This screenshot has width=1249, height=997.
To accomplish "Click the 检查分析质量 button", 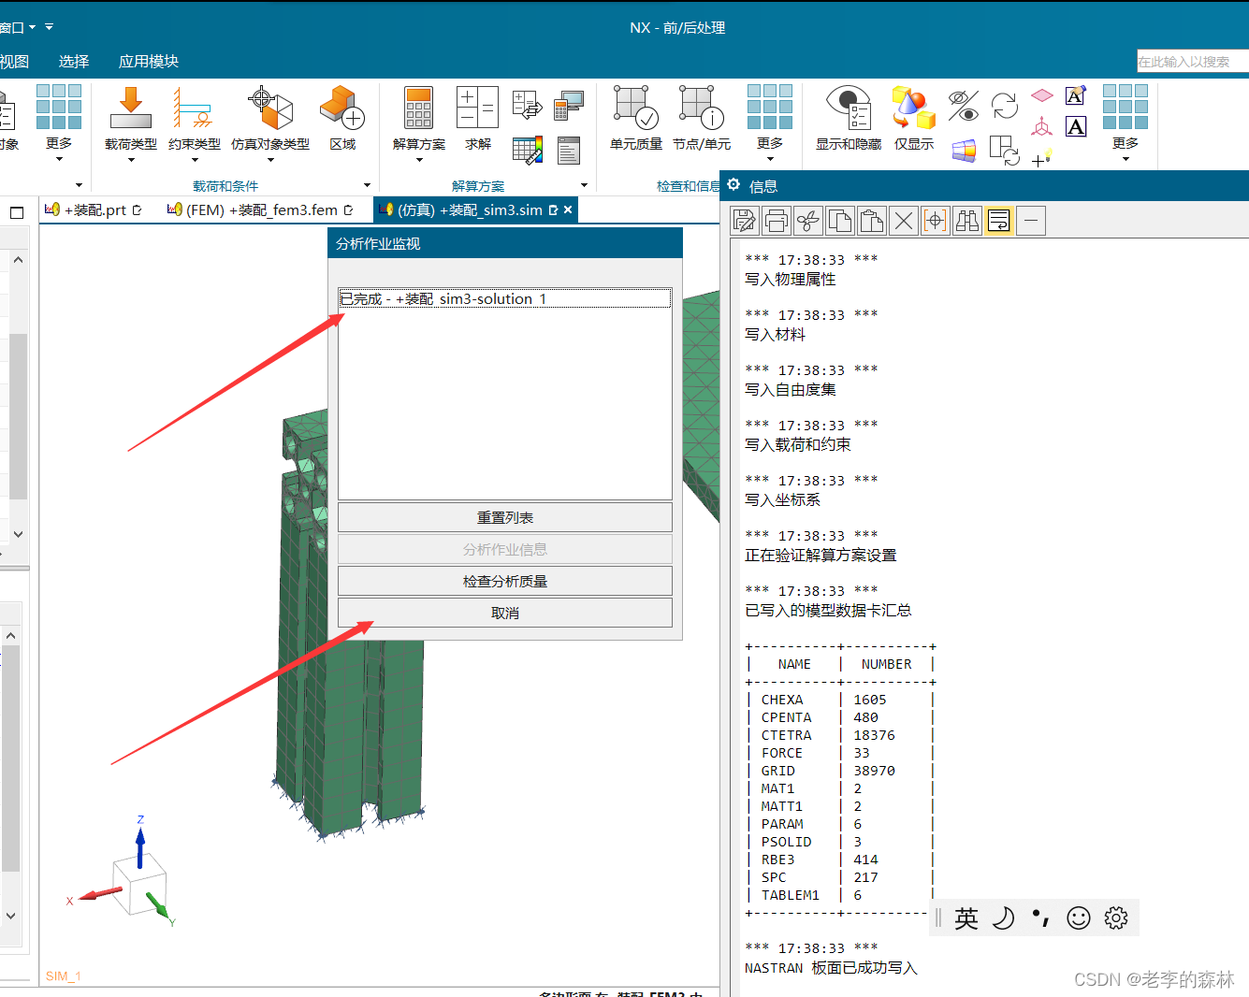I will 505,581.
